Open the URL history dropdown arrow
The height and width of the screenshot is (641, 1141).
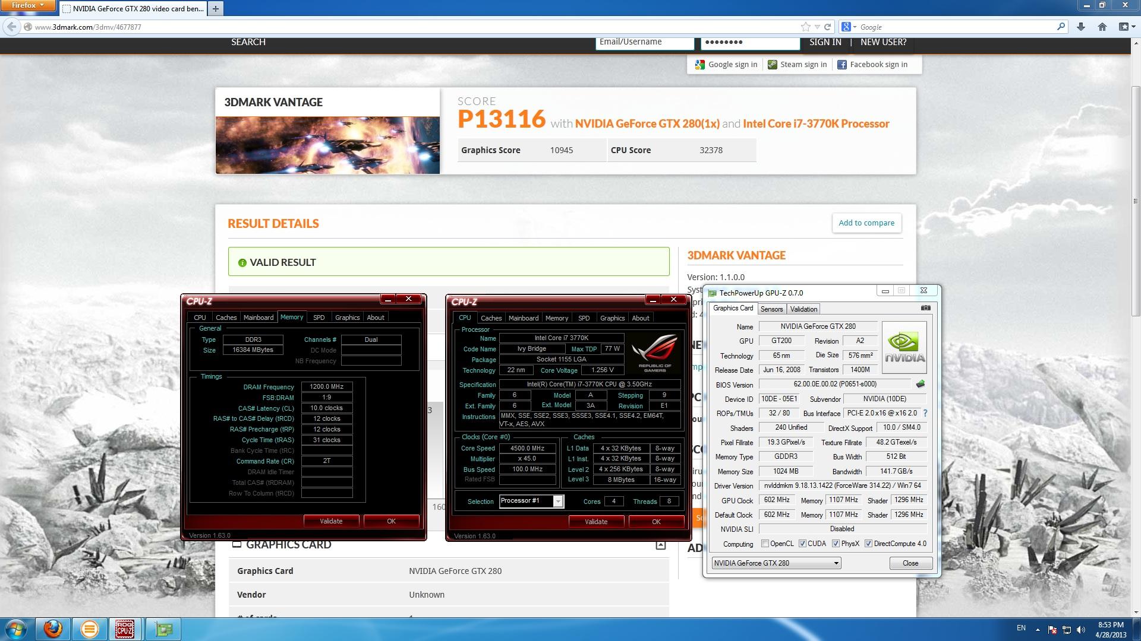tap(817, 27)
